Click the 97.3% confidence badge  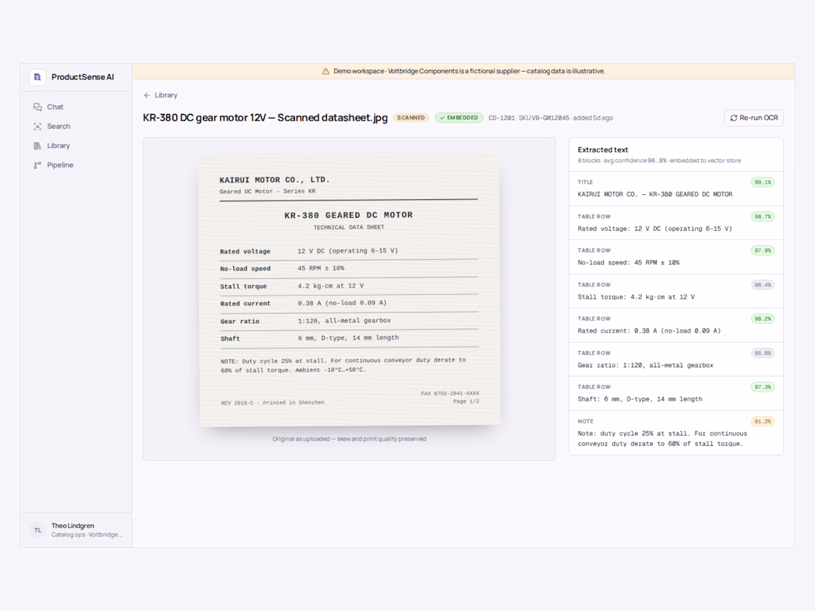762,387
